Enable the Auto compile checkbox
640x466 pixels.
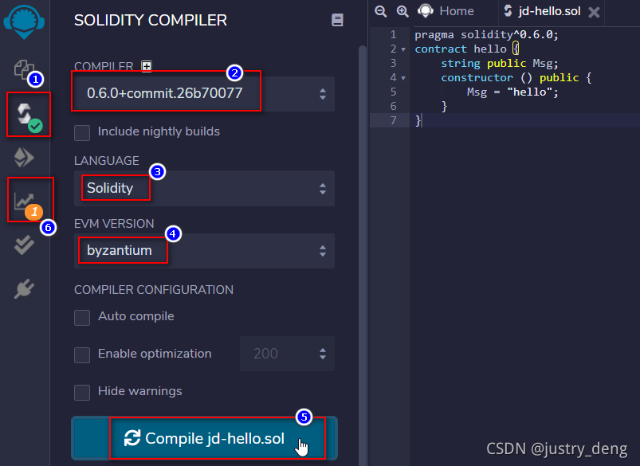(82, 318)
